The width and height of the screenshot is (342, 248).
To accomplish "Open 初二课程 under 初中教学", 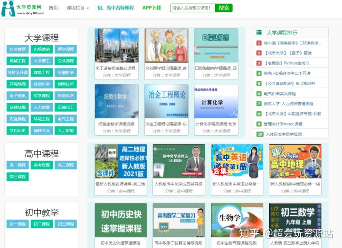I will coord(42,224).
